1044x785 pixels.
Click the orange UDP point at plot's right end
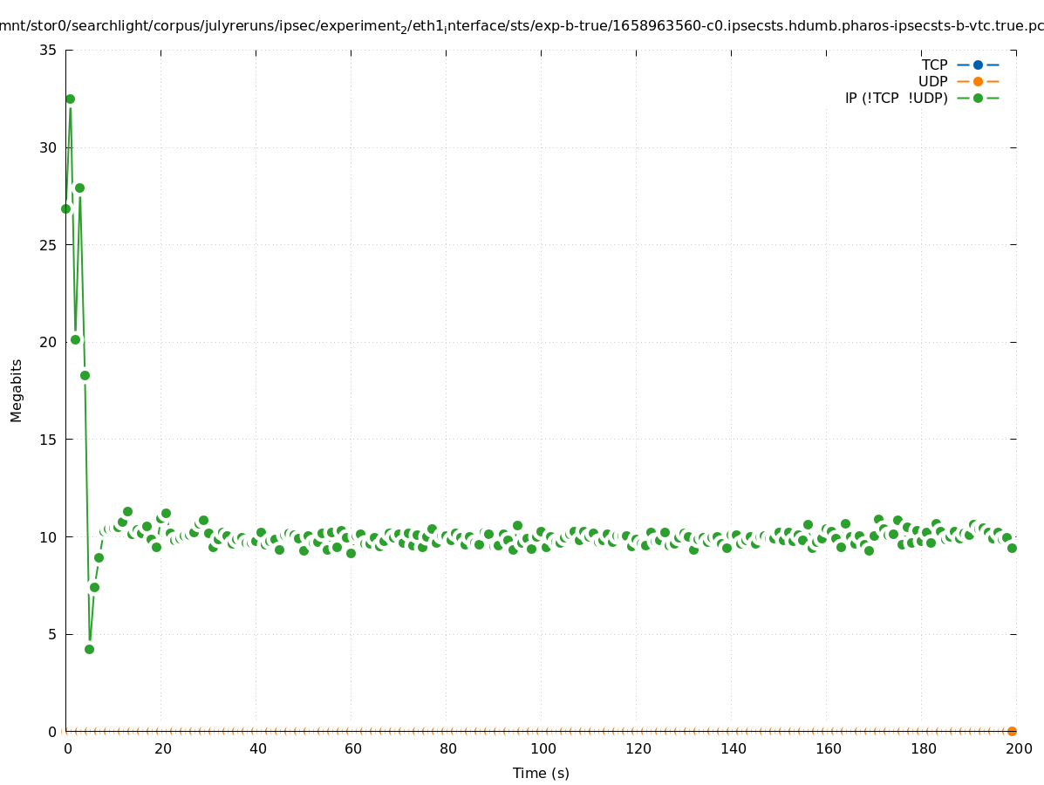(x=1012, y=731)
